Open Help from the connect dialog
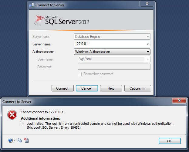Screen dimensions: 189x152 111,88
